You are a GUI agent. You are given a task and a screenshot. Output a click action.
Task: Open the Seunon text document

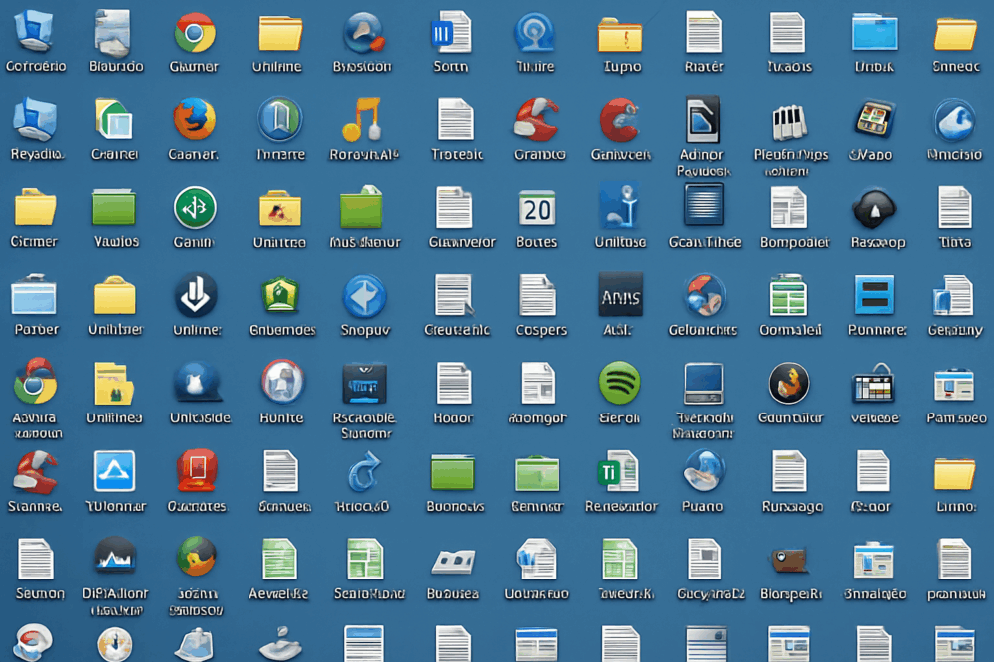click(36, 559)
